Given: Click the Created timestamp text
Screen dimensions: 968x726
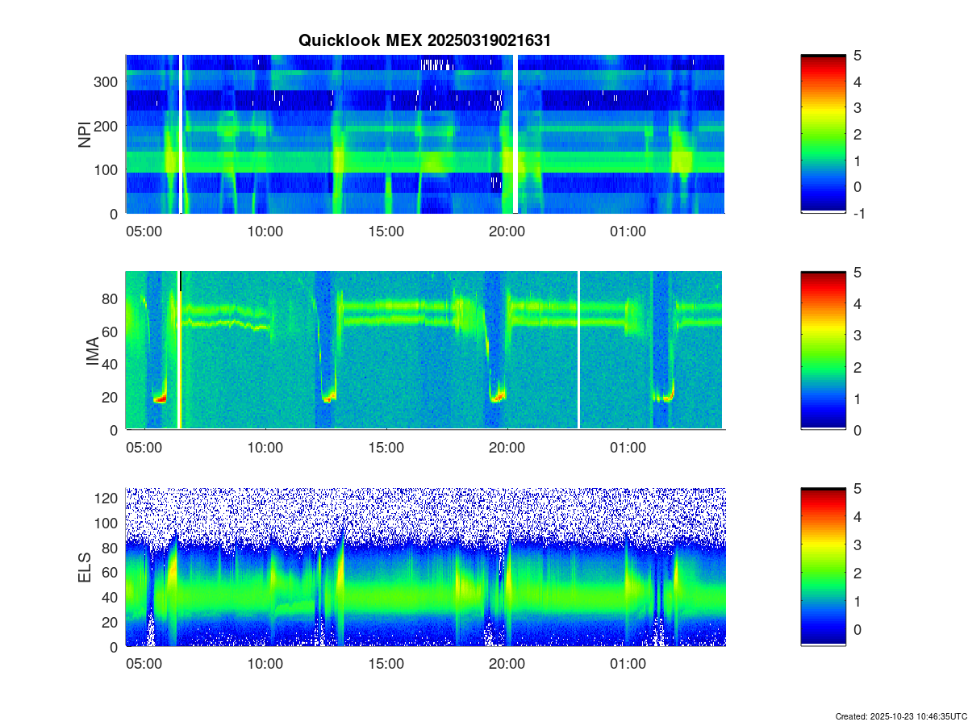Looking at the screenshot, I should point(900,716).
